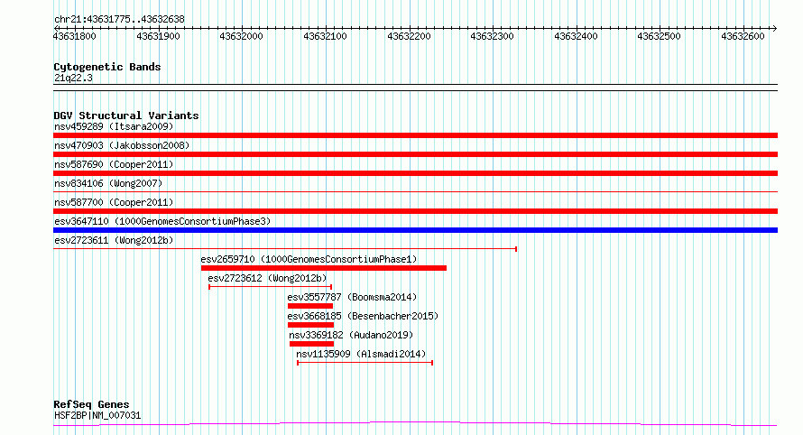
Task: Click the red bar under esv3668185
Action: (x=311, y=325)
